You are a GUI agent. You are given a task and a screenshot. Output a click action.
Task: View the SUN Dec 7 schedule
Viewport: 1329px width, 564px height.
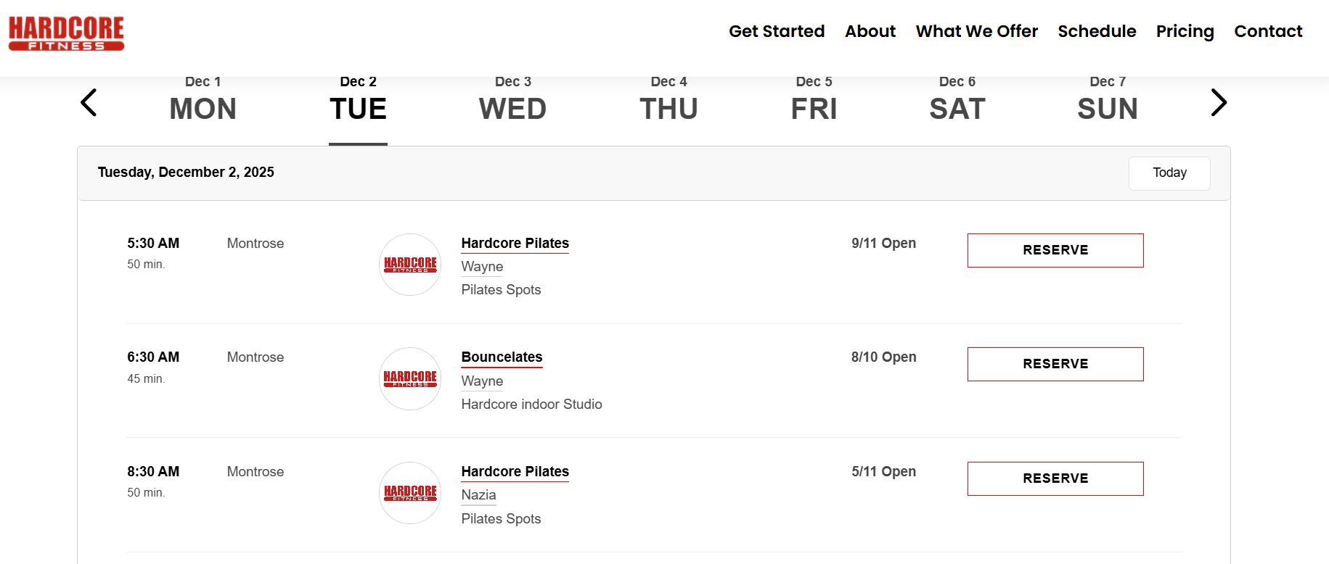pos(1107,101)
